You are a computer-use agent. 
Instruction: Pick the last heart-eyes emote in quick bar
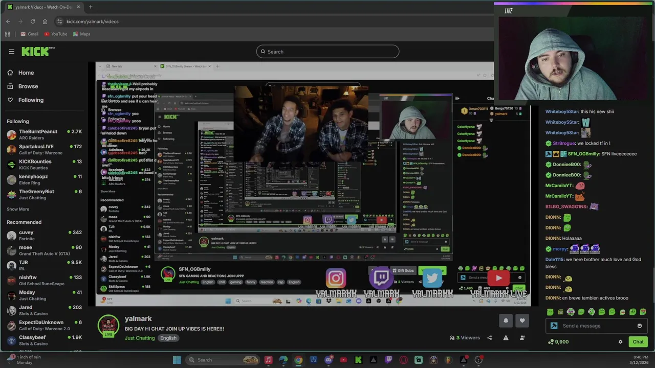pyautogui.click(x=643, y=312)
